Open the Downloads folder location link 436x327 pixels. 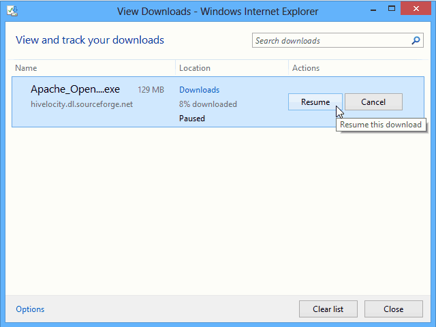click(200, 90)
